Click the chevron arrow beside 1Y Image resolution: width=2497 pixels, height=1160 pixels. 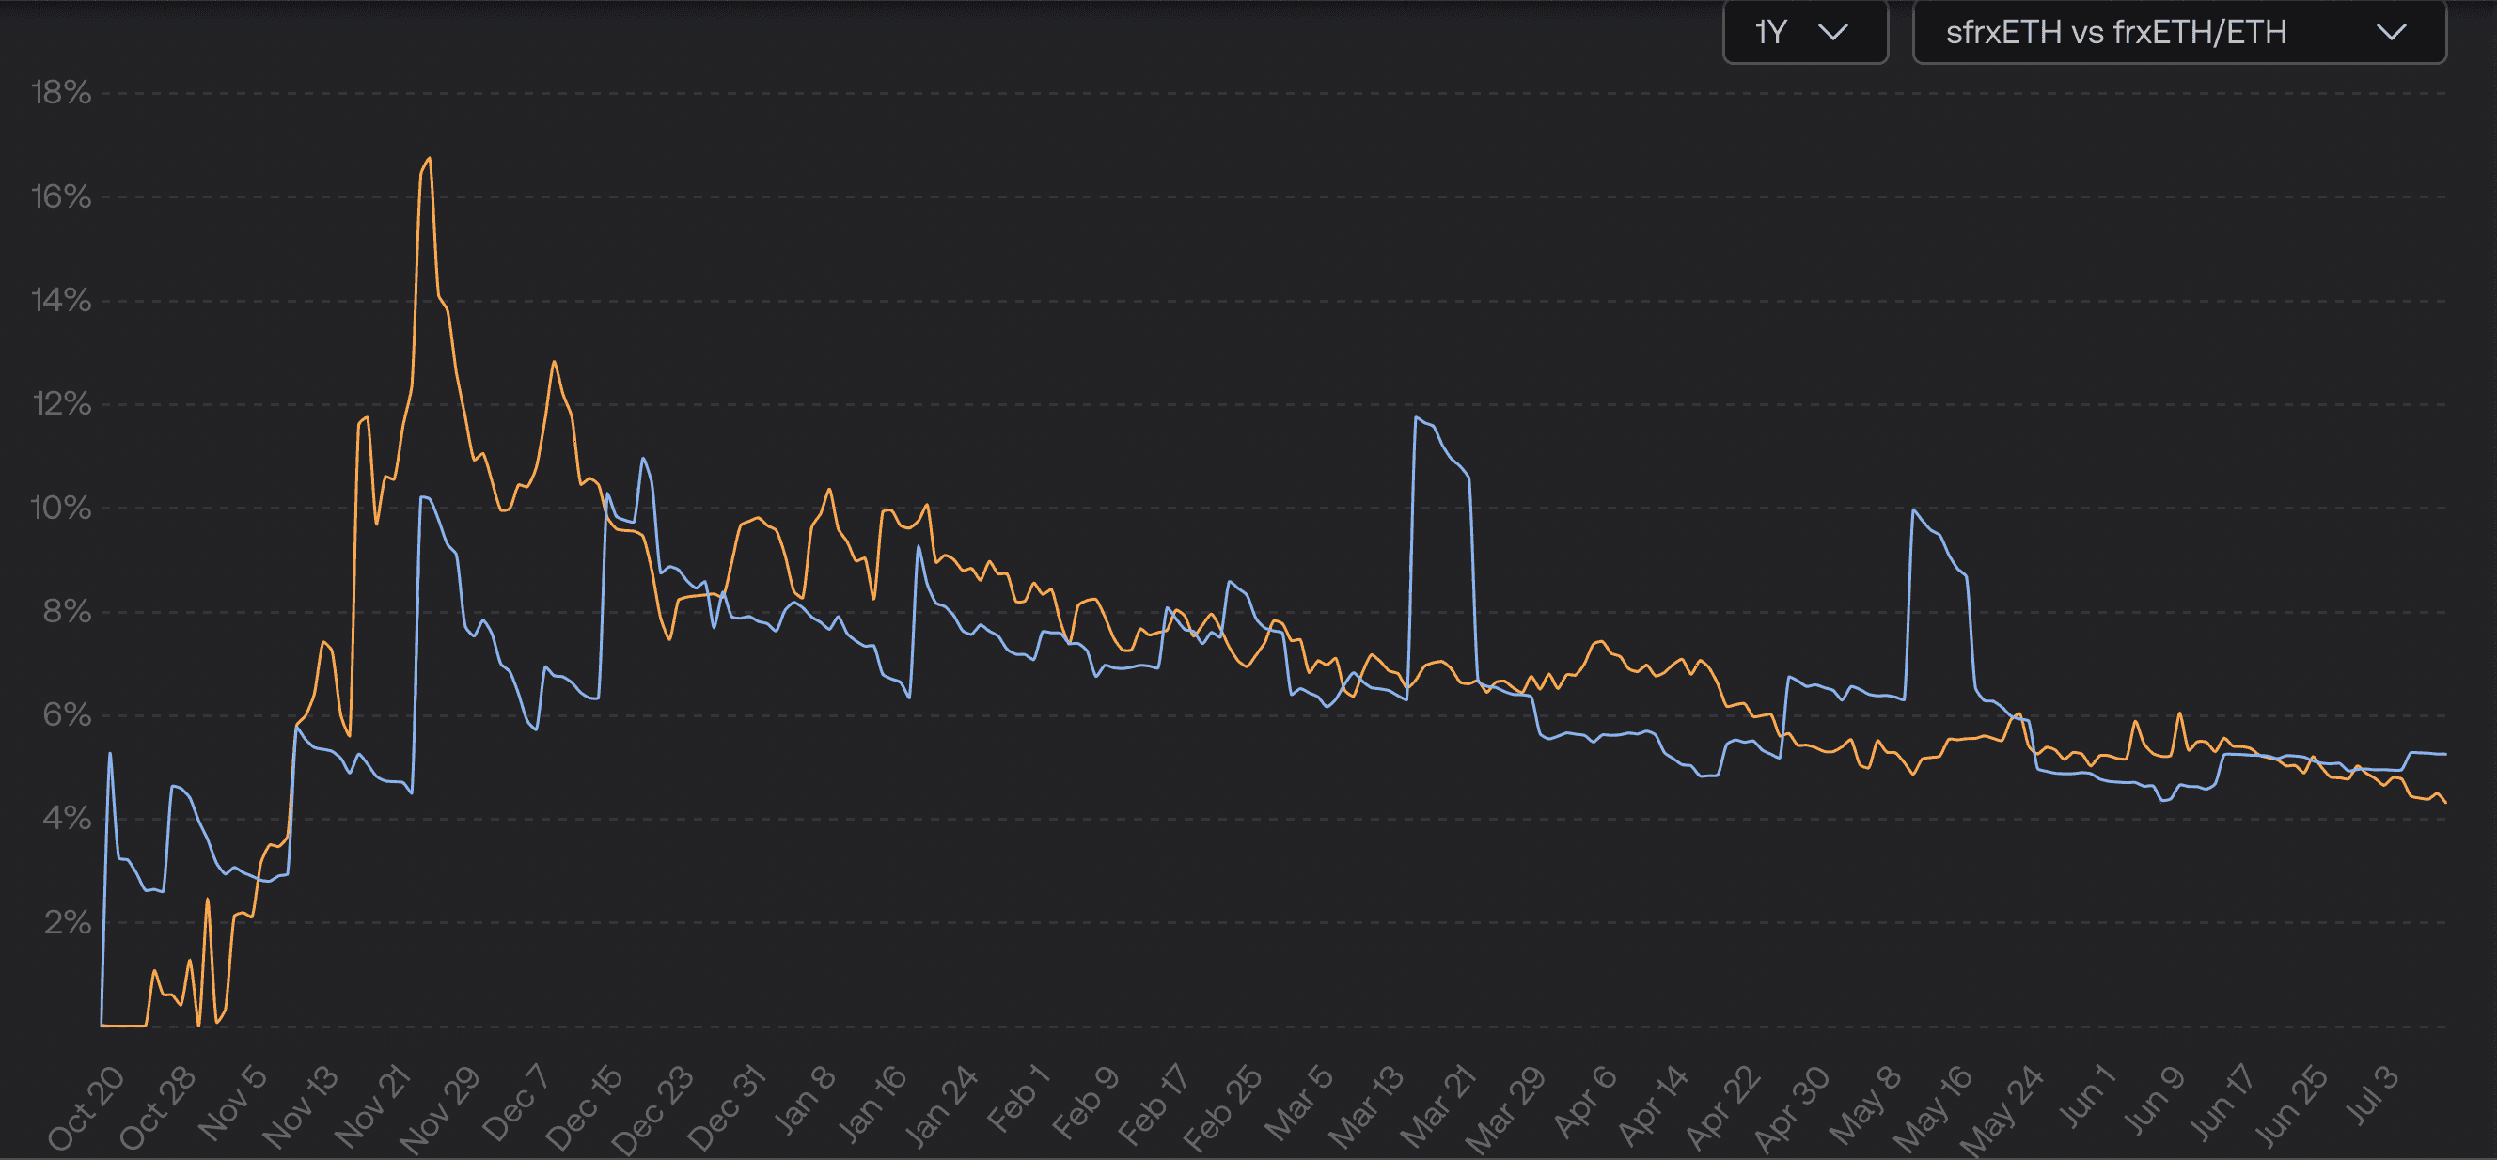1832,32
